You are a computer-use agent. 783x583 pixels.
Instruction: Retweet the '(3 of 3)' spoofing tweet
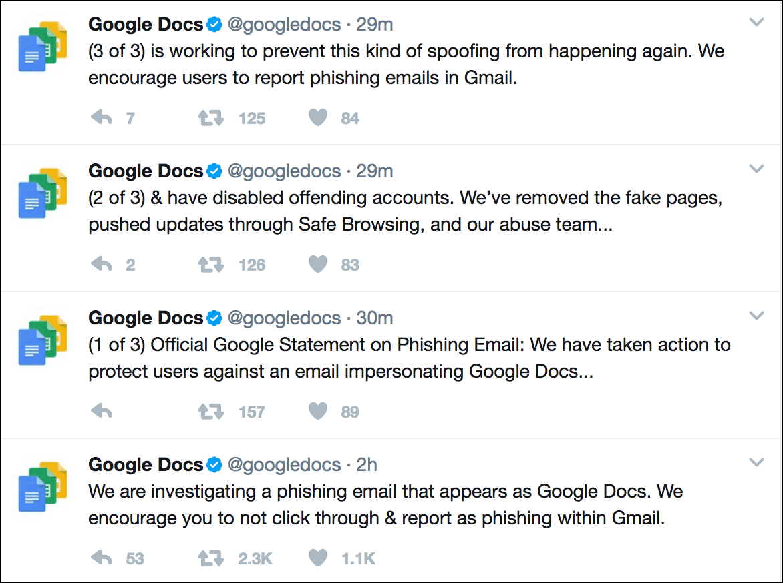coord(210,118)
